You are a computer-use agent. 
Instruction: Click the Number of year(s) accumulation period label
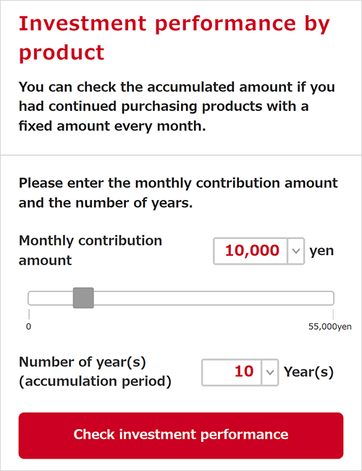click(x=95, y=372)
